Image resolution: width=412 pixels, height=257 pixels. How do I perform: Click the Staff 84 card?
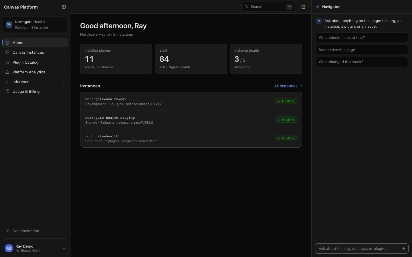191,59
